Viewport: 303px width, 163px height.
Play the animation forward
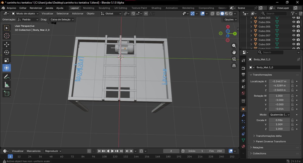click(112, 151)
